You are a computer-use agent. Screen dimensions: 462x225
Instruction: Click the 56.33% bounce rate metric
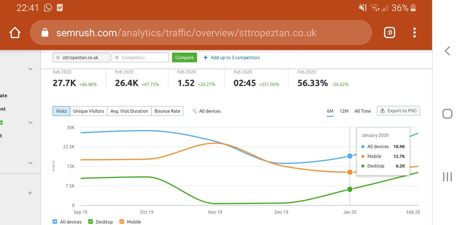pos(313,83)
